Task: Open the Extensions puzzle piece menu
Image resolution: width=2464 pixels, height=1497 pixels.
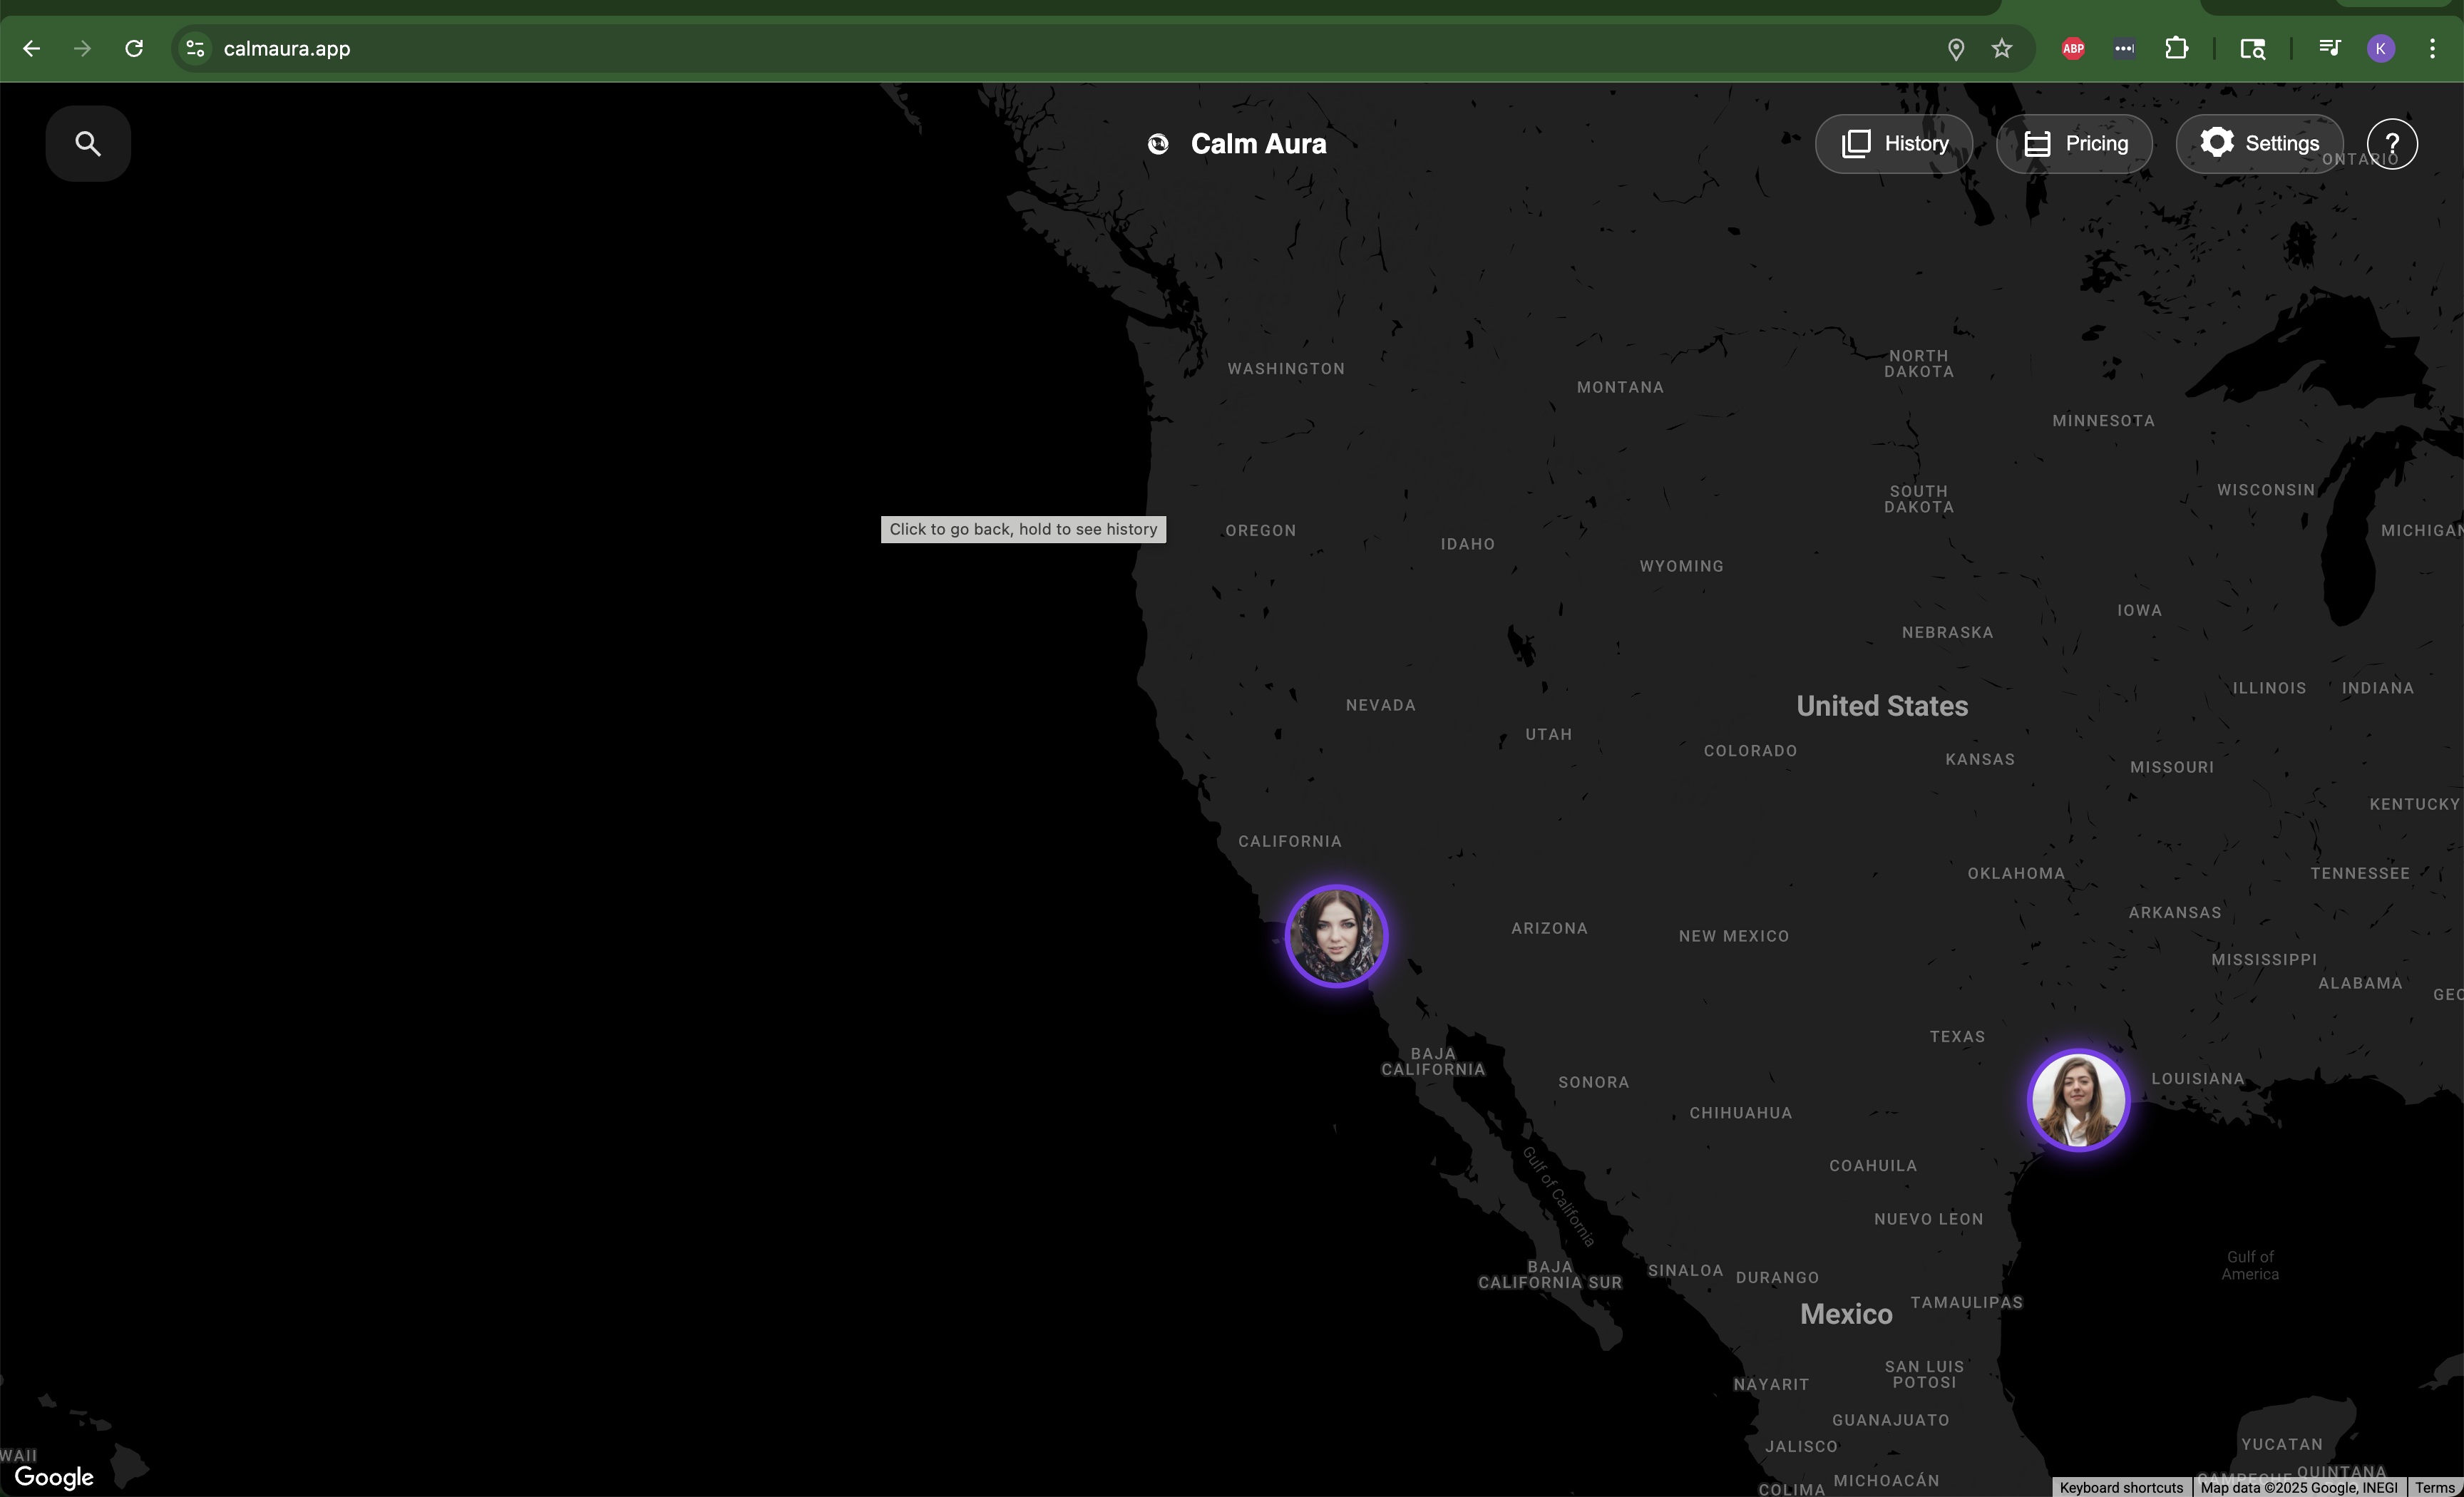Action: (2176, 48)
